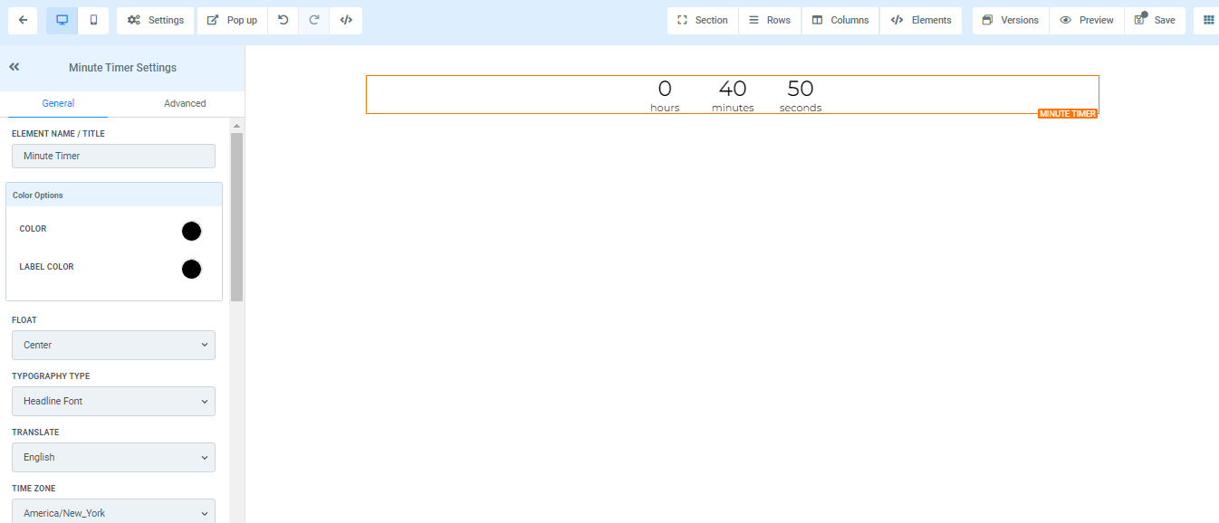Open the Pop up editor
Viewport: 1219px width, 523px height.
pos(232,20)
